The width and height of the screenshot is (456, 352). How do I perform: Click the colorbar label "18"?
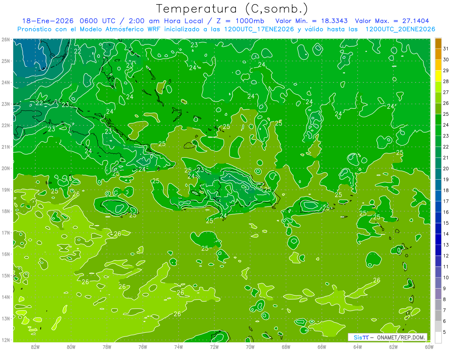click(x=446, y=190)
